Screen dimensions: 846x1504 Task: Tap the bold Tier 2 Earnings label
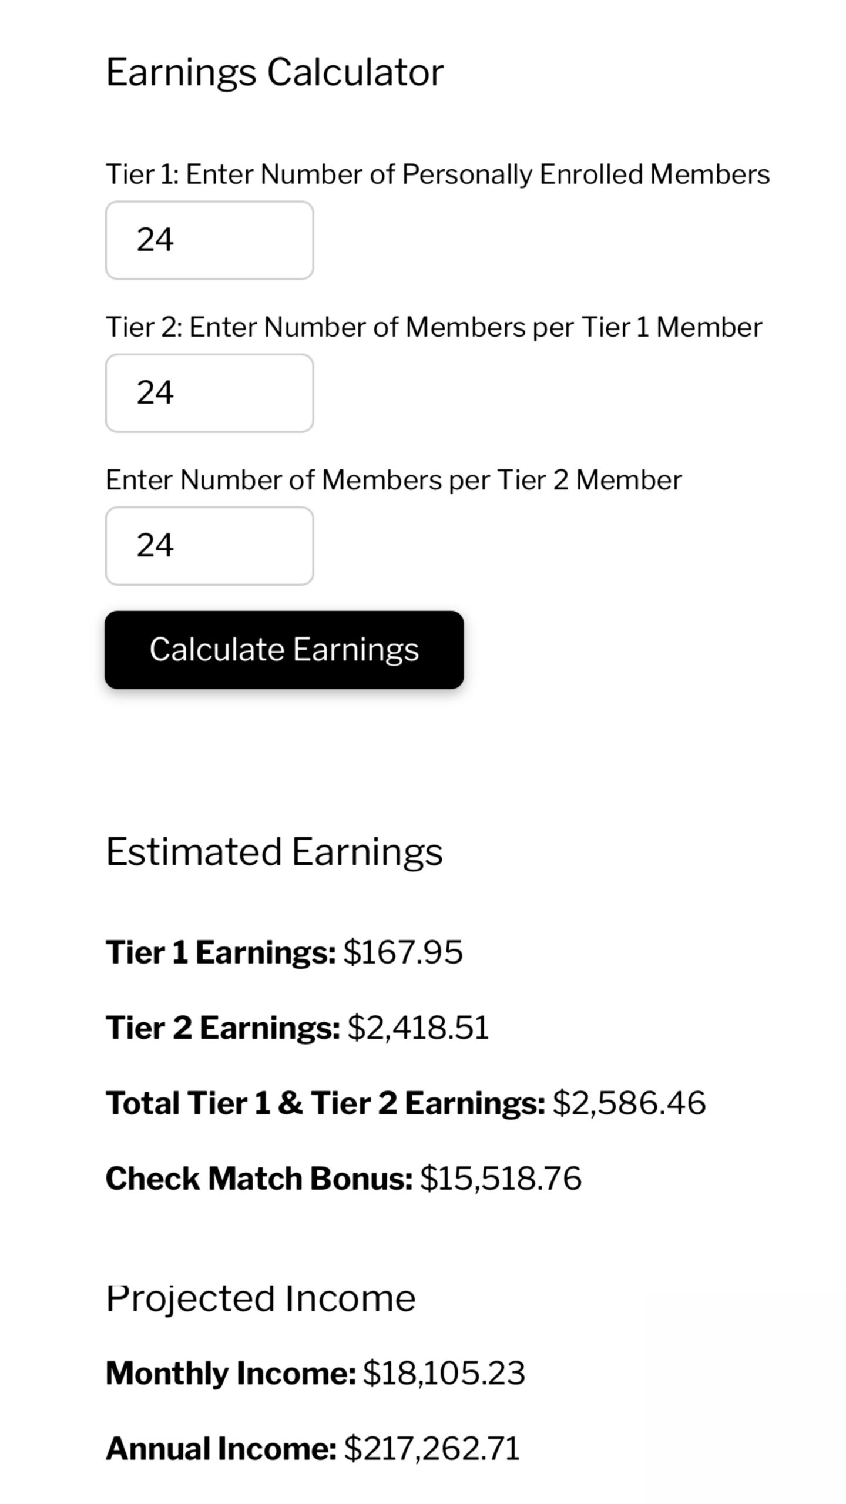[223, 1028]
